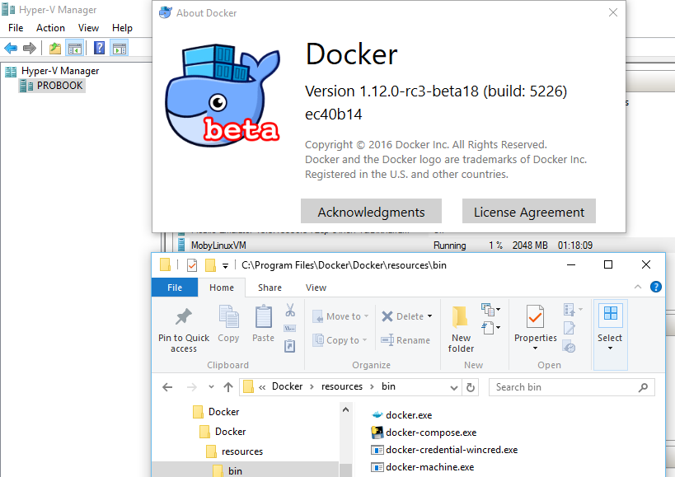Expand the Properties dropdown arrow

(x=535, y=348)
